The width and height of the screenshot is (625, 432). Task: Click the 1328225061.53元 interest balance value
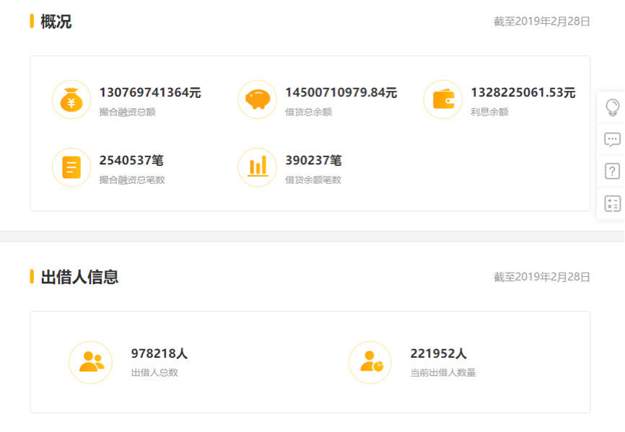pos(523,92)
